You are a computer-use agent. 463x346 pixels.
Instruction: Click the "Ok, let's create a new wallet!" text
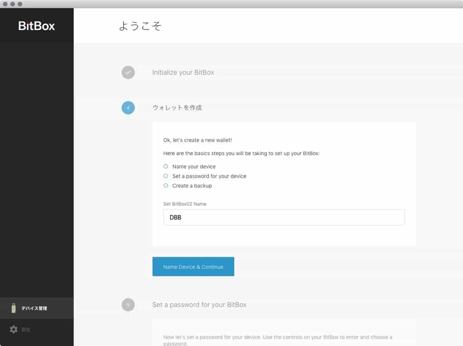(x=198, y=140)
